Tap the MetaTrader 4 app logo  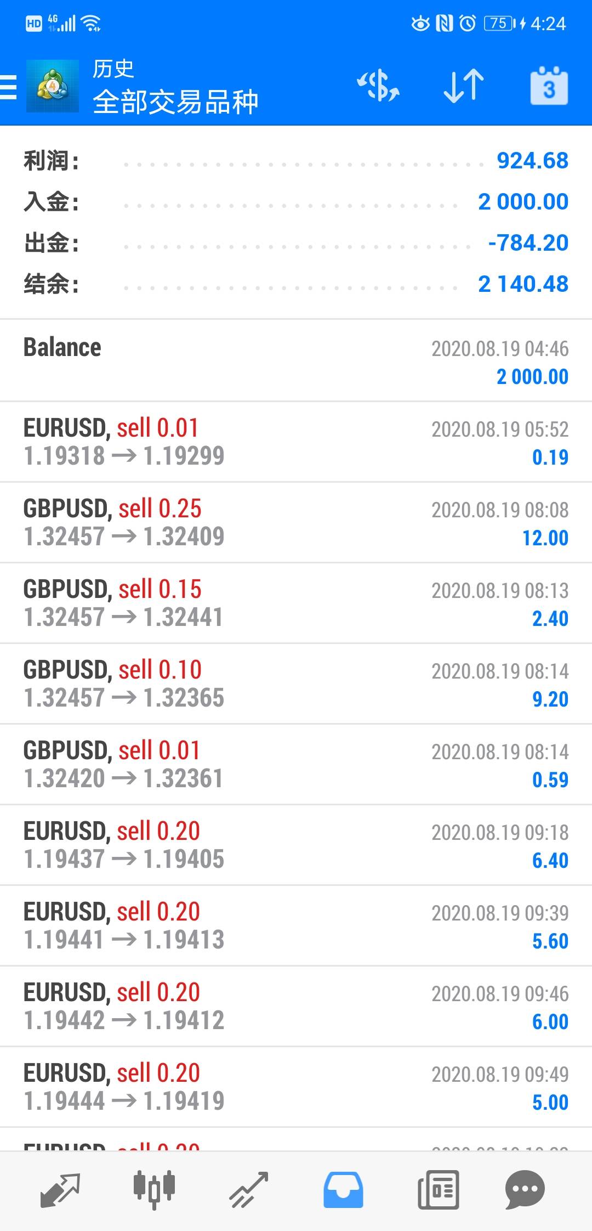[52, 87]
